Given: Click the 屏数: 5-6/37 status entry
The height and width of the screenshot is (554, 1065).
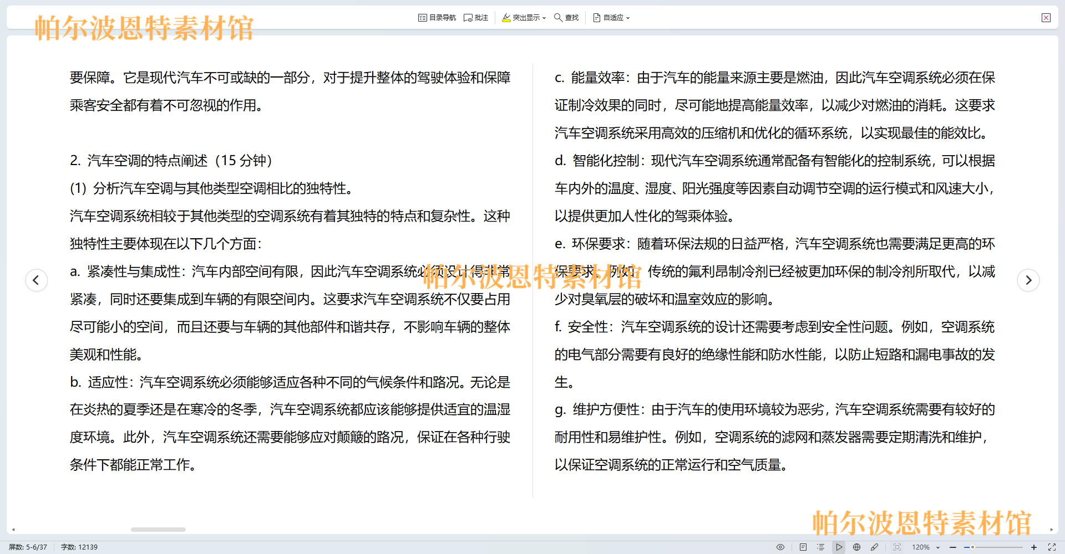Looking at the screenshot, I should coord(28,547).
